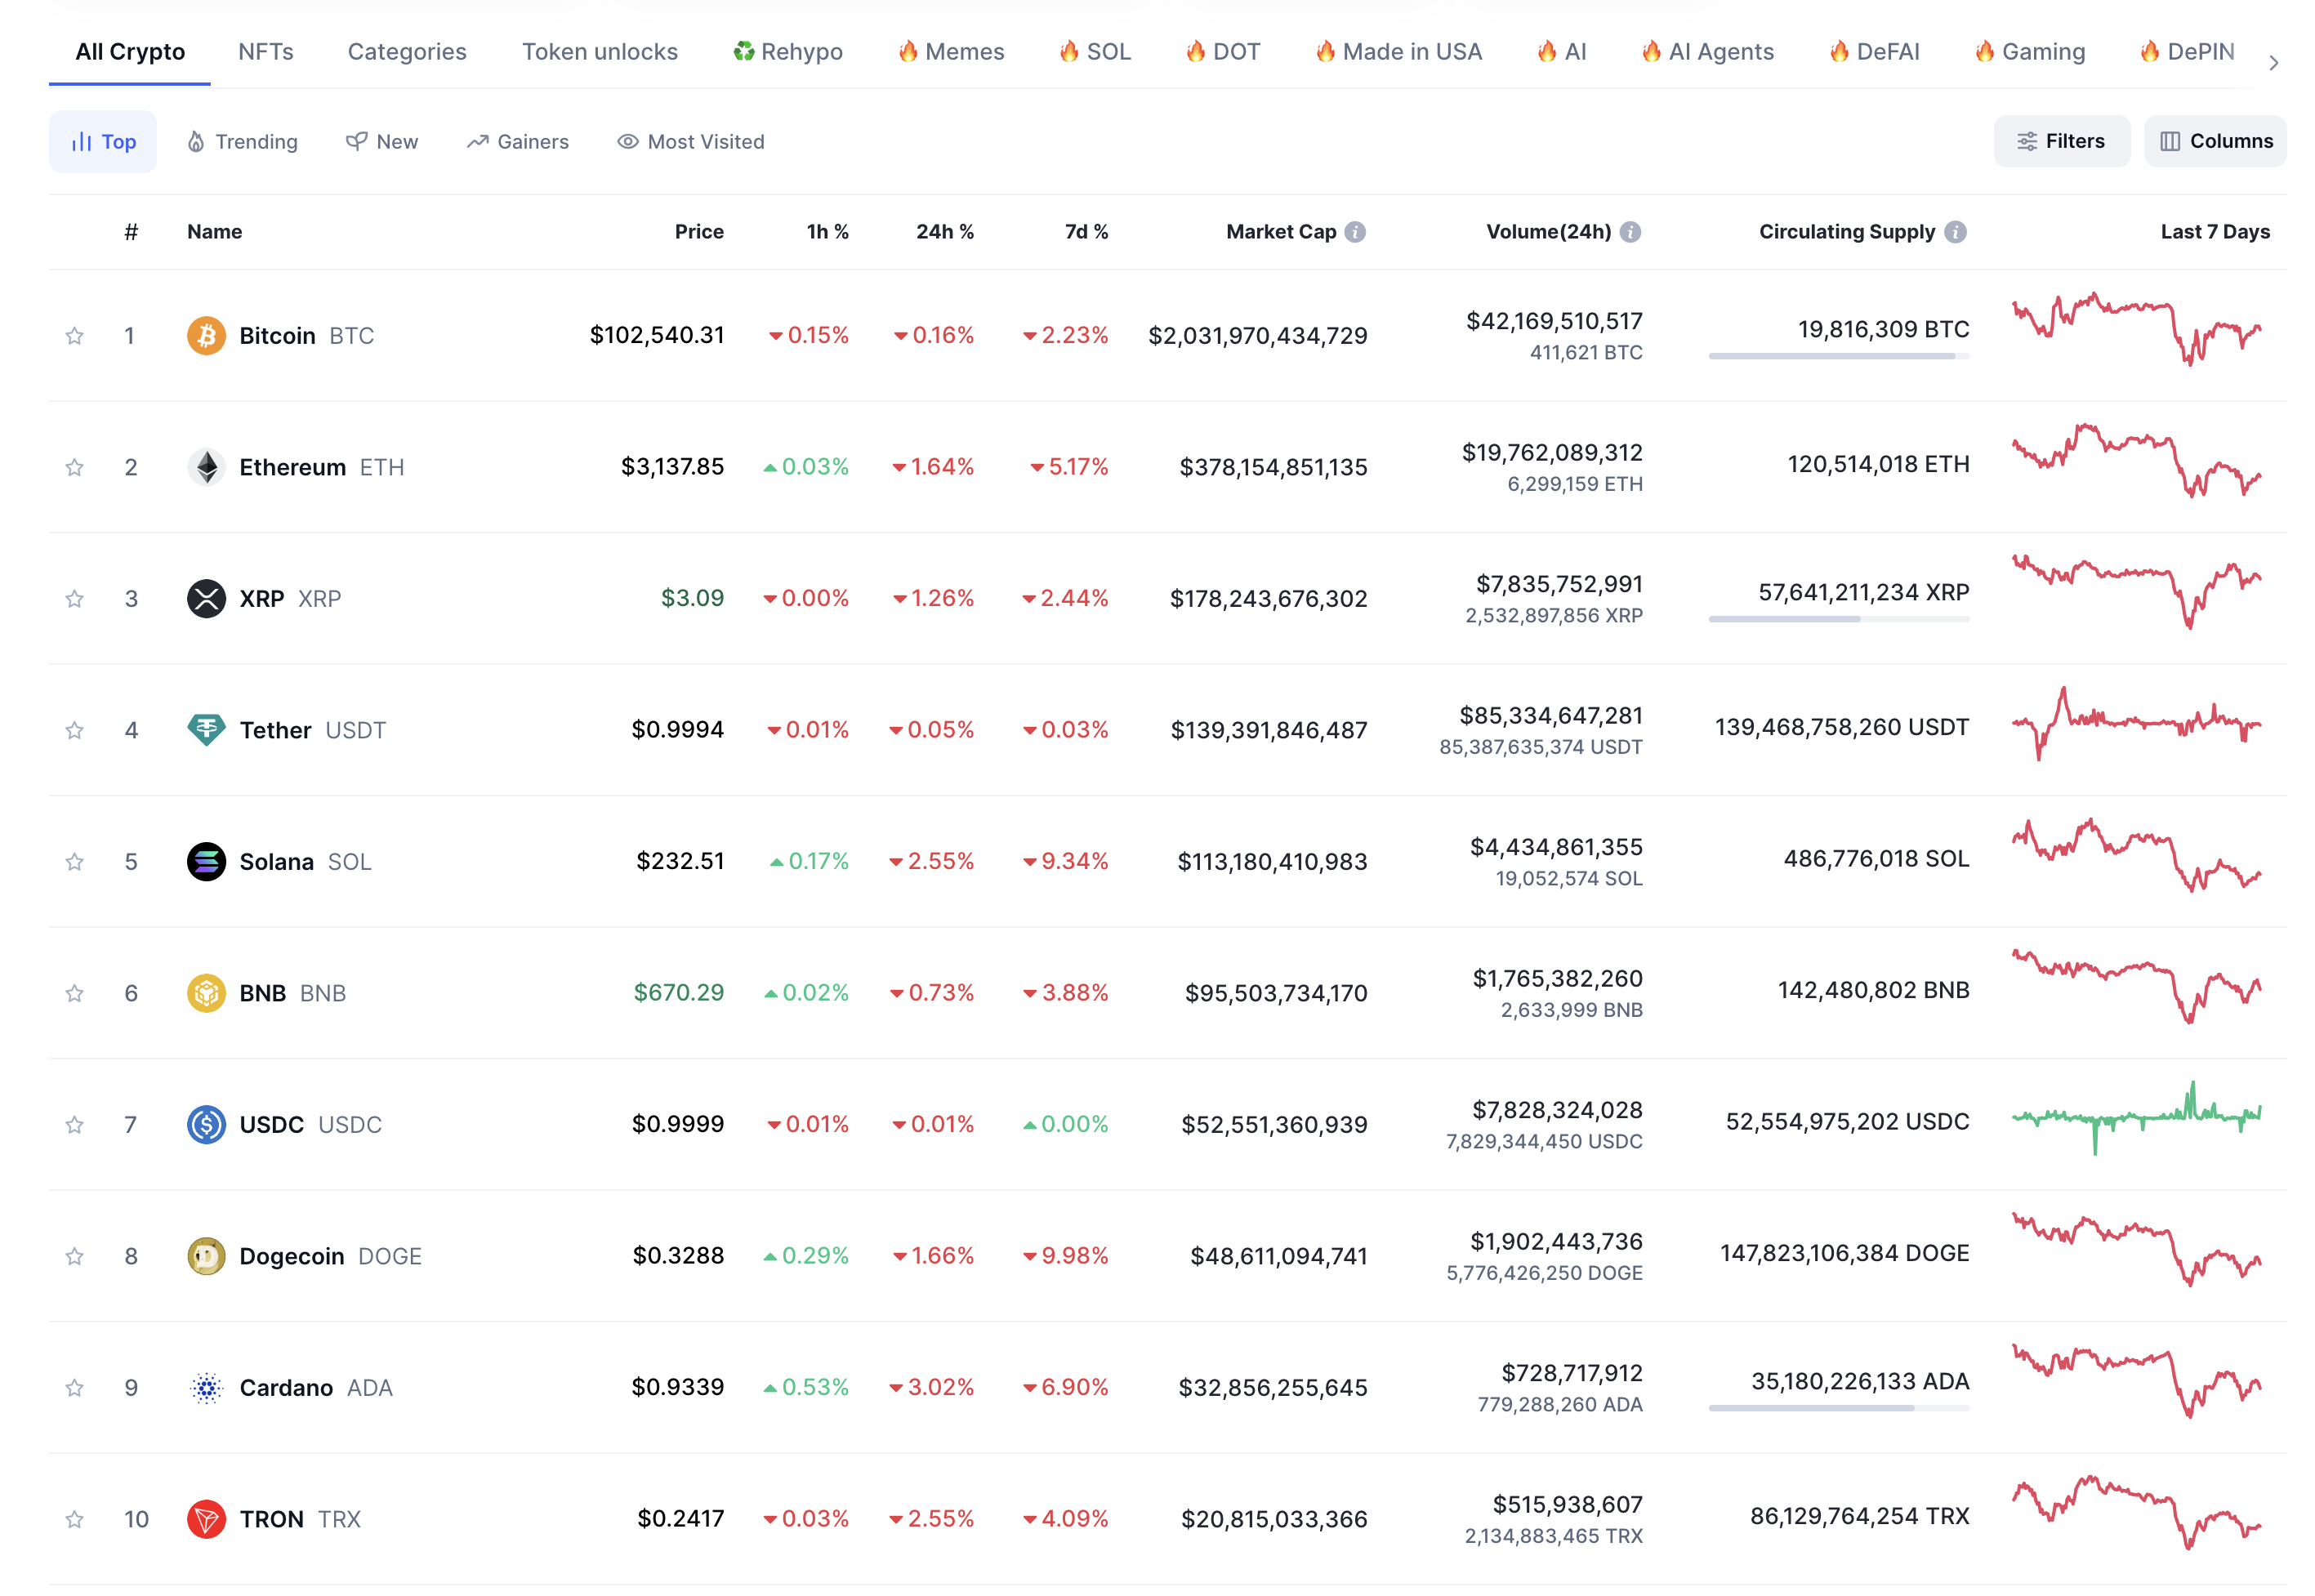This screenshot has height=1596, width=2315.
Task: Star Ethereum to add to watchlist
Action: (74, 467)
